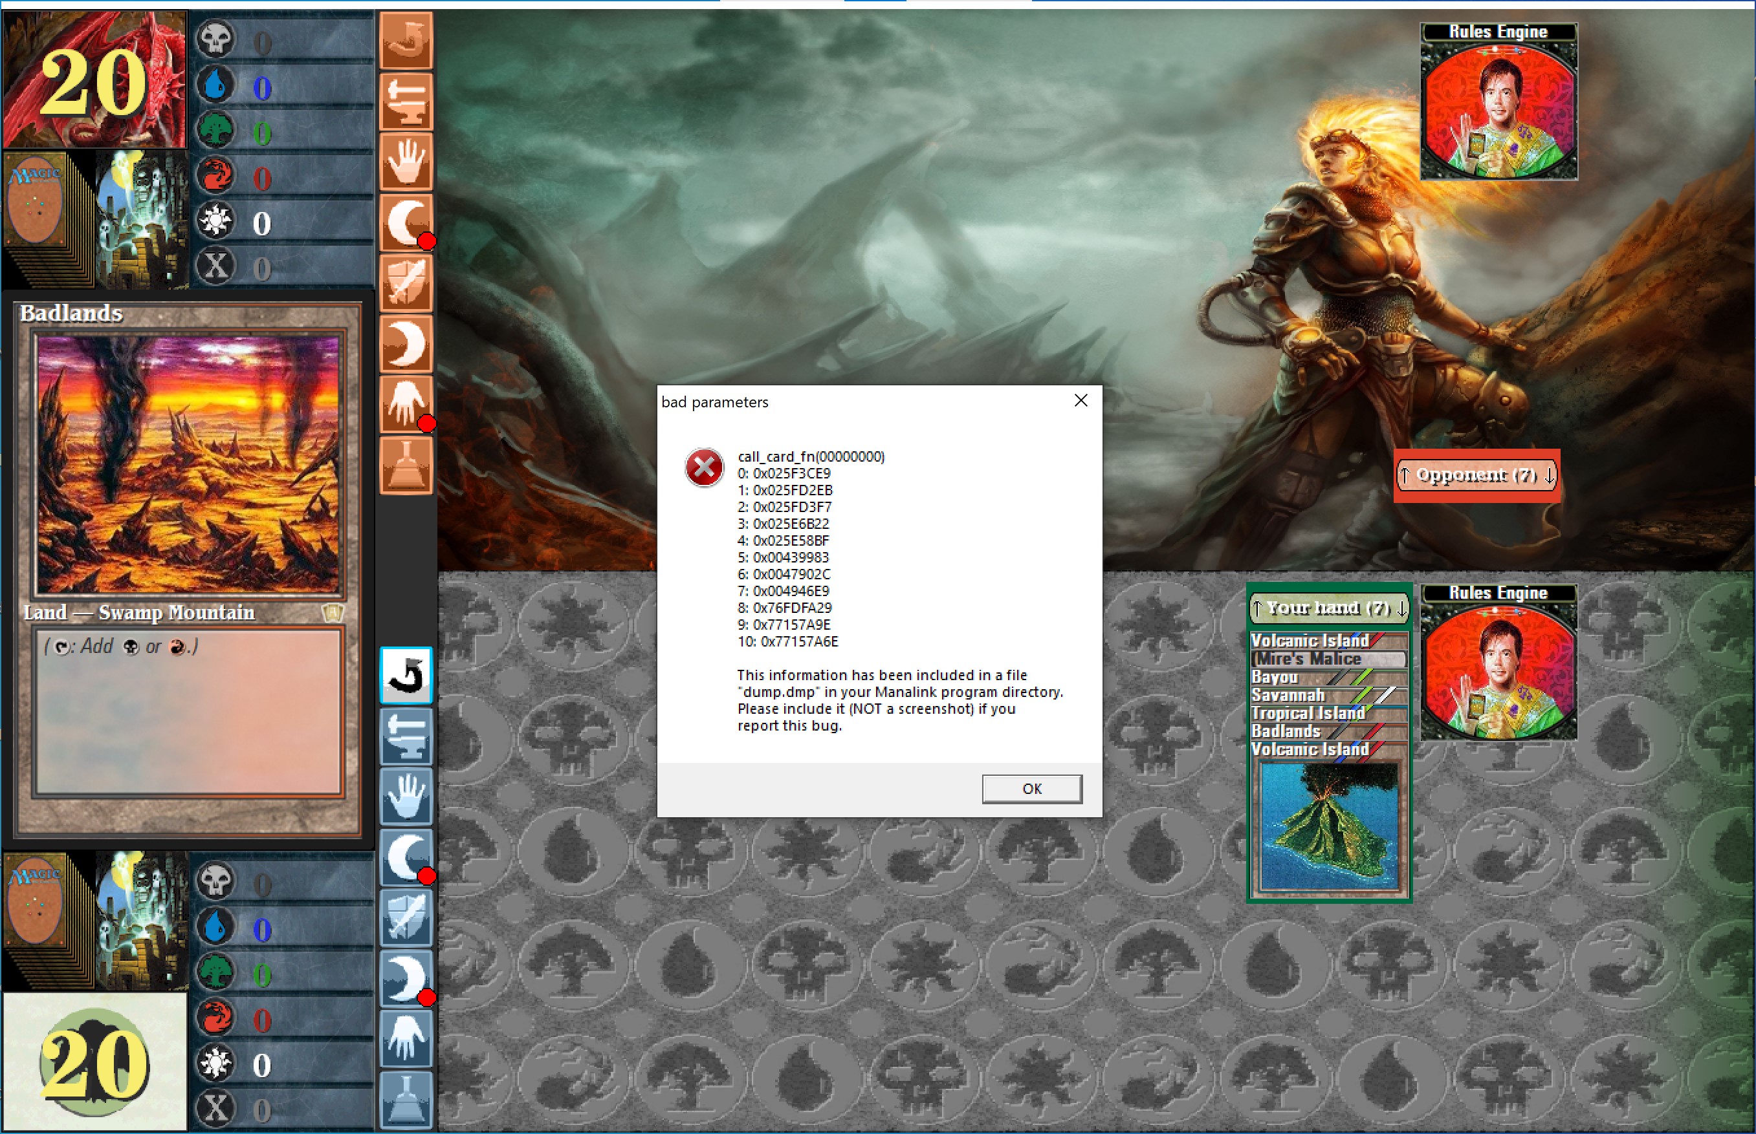Click your Rules Engine avatar portrait

pyautogui.click(x=1499, y=671)
